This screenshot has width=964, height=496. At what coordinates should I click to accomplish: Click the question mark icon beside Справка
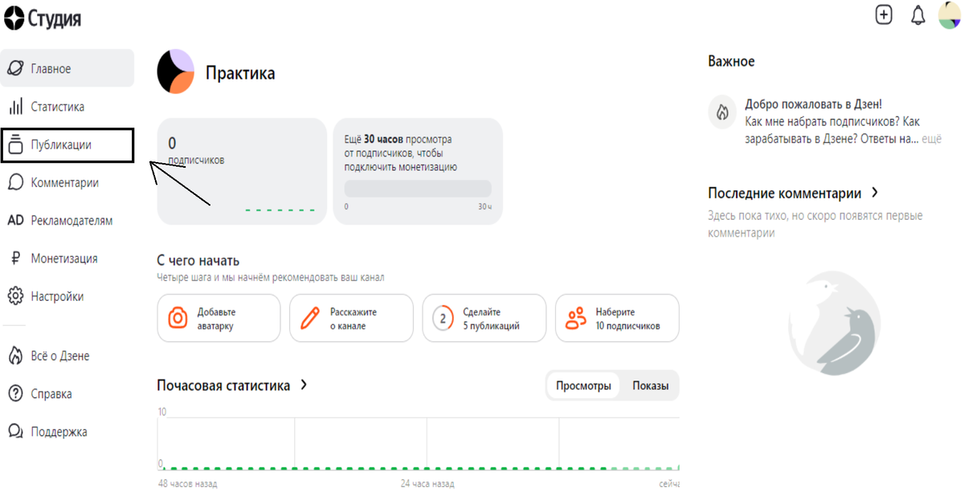click(15, 393)
